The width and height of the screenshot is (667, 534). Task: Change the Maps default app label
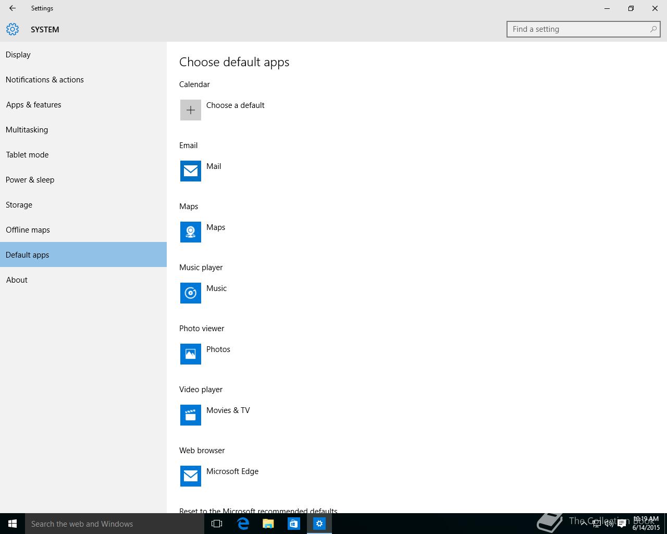pyautogui.click(x=216, y=227)
